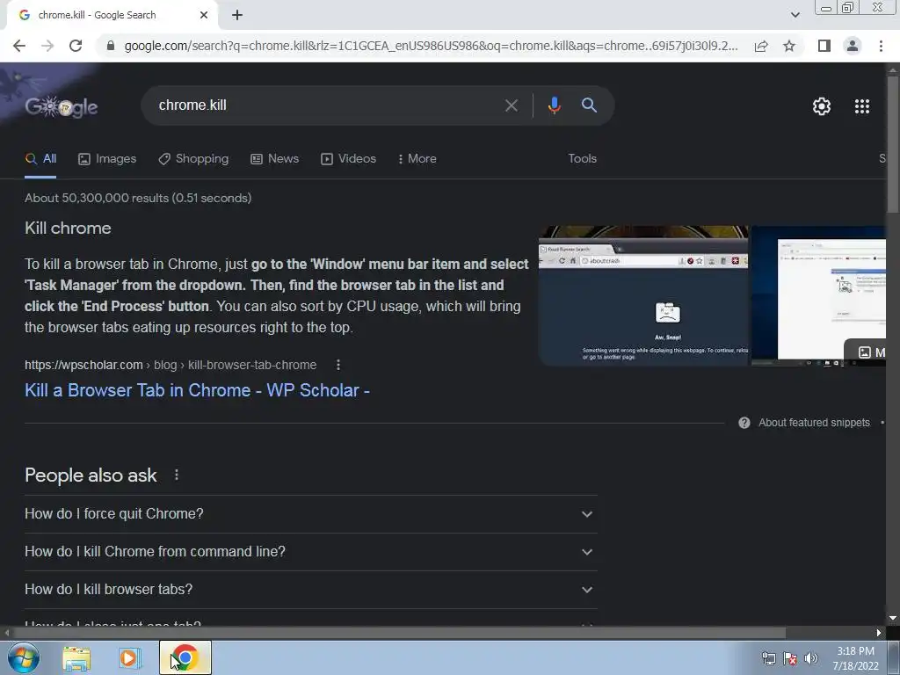Image resolution: width=900 pixels, height=675 pixels.
Task: Bookmark this page with the star icon
Action: [x=789, y=46]
